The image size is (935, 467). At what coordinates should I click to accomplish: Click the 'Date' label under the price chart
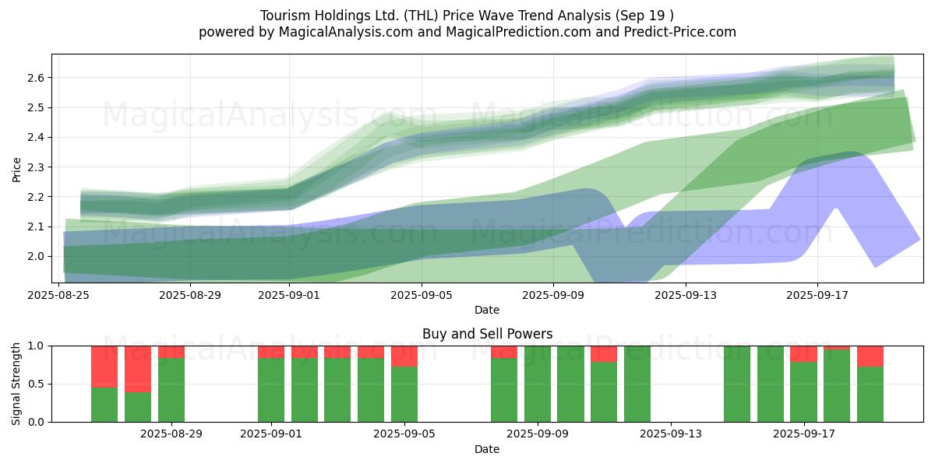click(487, 310)
